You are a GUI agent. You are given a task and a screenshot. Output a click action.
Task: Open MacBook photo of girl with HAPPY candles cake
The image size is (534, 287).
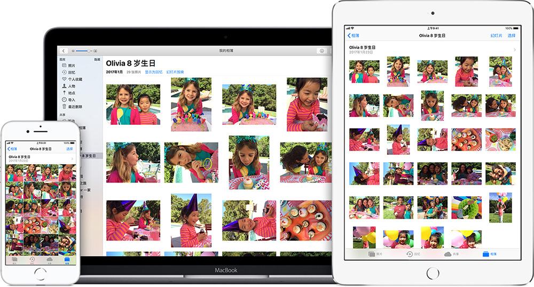[191, 105]
